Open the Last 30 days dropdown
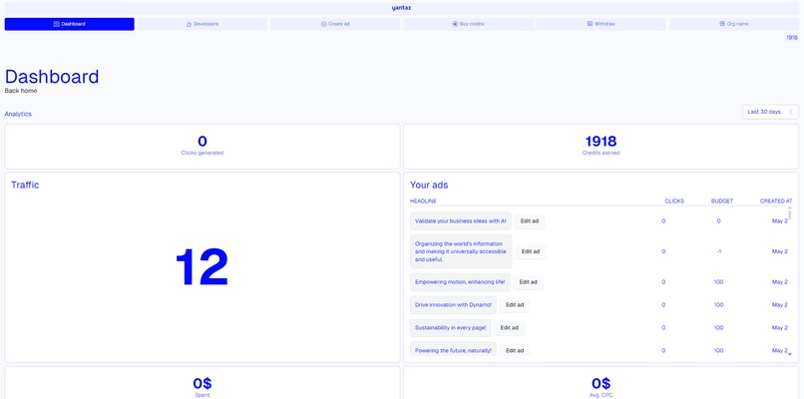The height and width of the screenshot is (399, 804). click(x=770, y=112)
